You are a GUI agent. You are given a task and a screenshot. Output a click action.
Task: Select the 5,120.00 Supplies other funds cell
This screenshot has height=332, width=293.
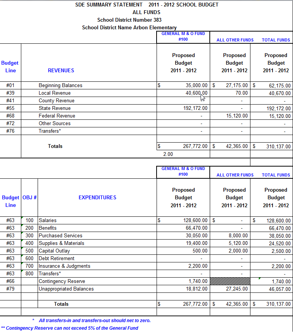click(x=230, y=243)
